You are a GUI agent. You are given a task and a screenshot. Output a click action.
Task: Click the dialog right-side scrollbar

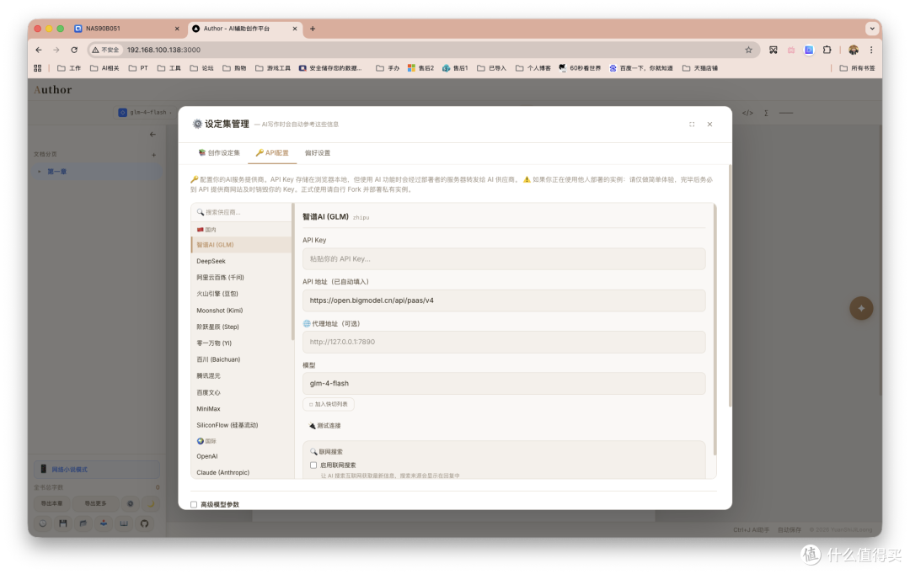(730, 286)
